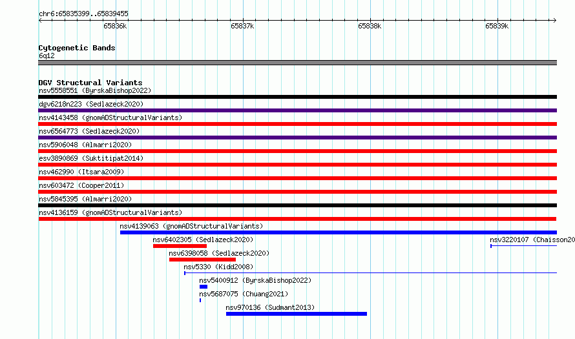This screenshot has height=339, width=575.
Task: Select the red bar under esv3890869
Action: click(297, 165)
